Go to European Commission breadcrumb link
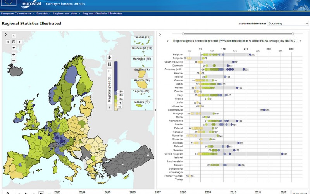This screenshot has height=194, width=310. coord(16,14)
